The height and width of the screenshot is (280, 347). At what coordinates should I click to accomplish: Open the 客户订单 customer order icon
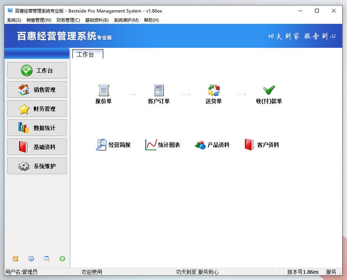159,94
